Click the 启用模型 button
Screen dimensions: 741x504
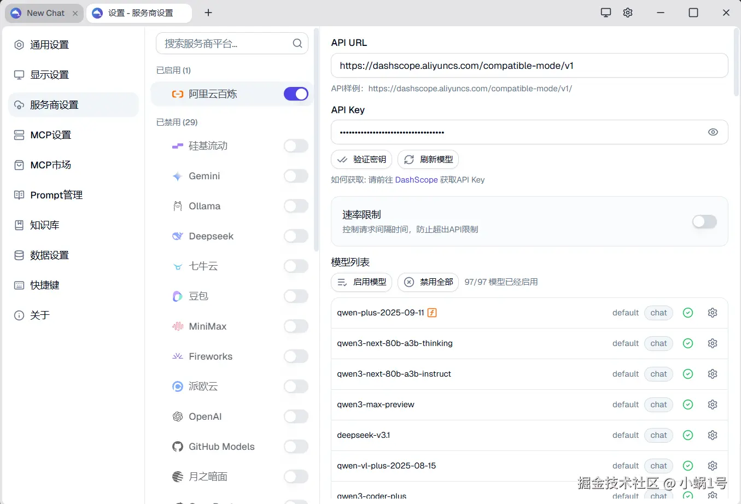(361, 282)
